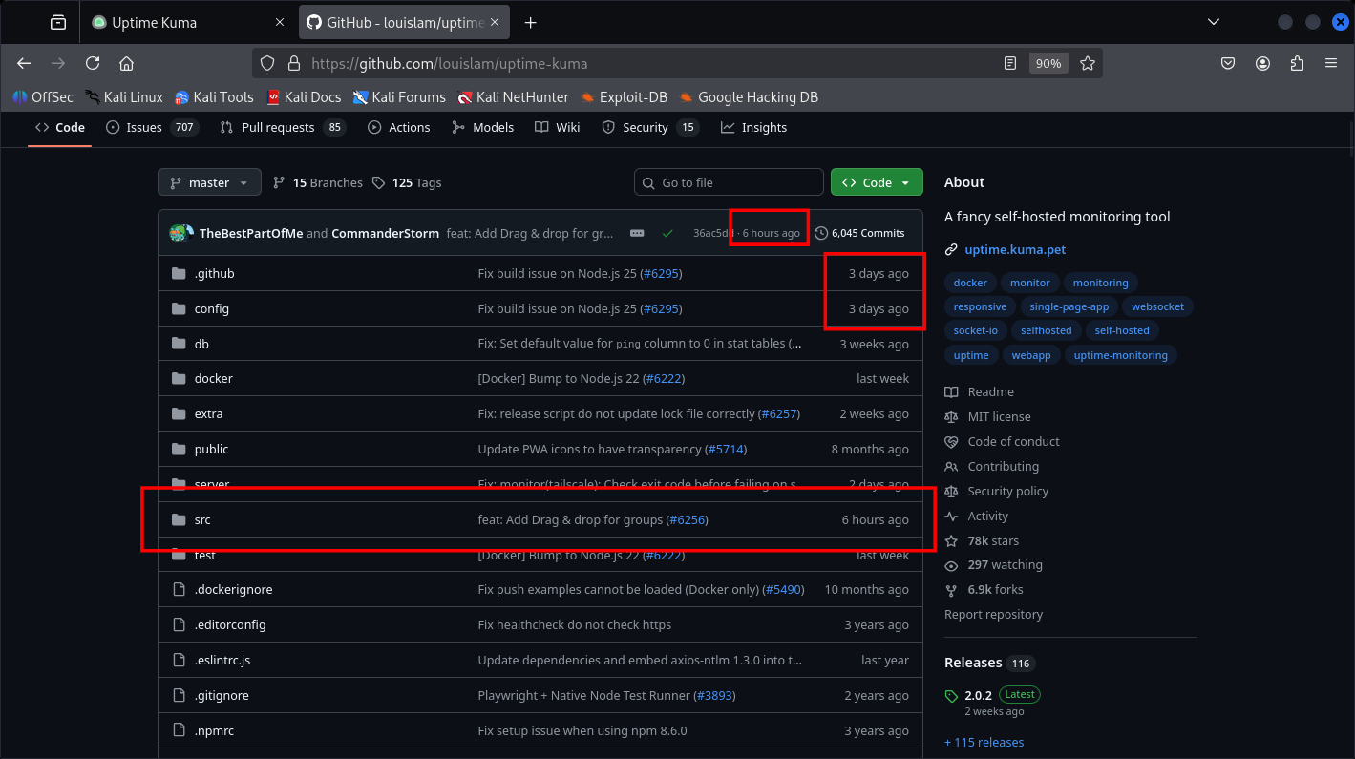
Task: Open the Firefox hamburger application menu
Action: pos(1330,63)
